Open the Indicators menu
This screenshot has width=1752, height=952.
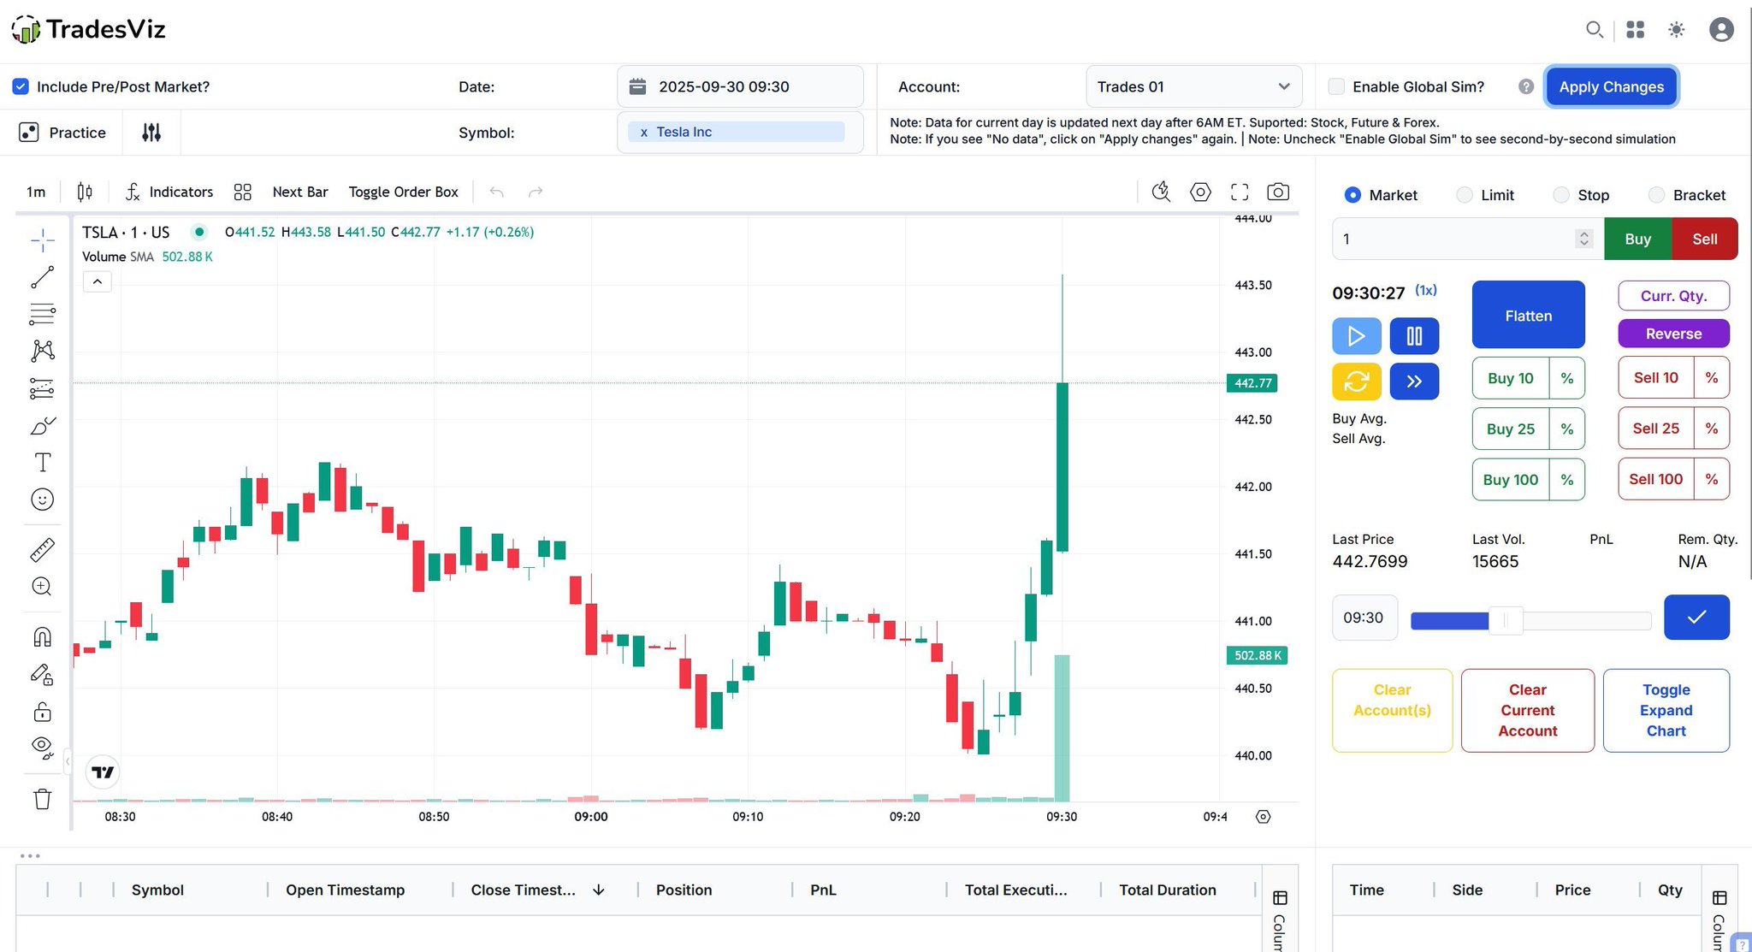coord(169,192)
